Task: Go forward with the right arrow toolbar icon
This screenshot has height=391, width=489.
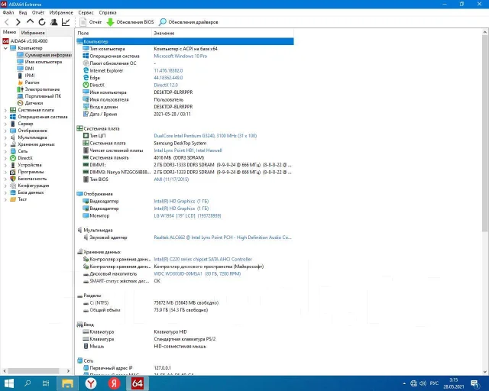Action: tap(18, 22)
